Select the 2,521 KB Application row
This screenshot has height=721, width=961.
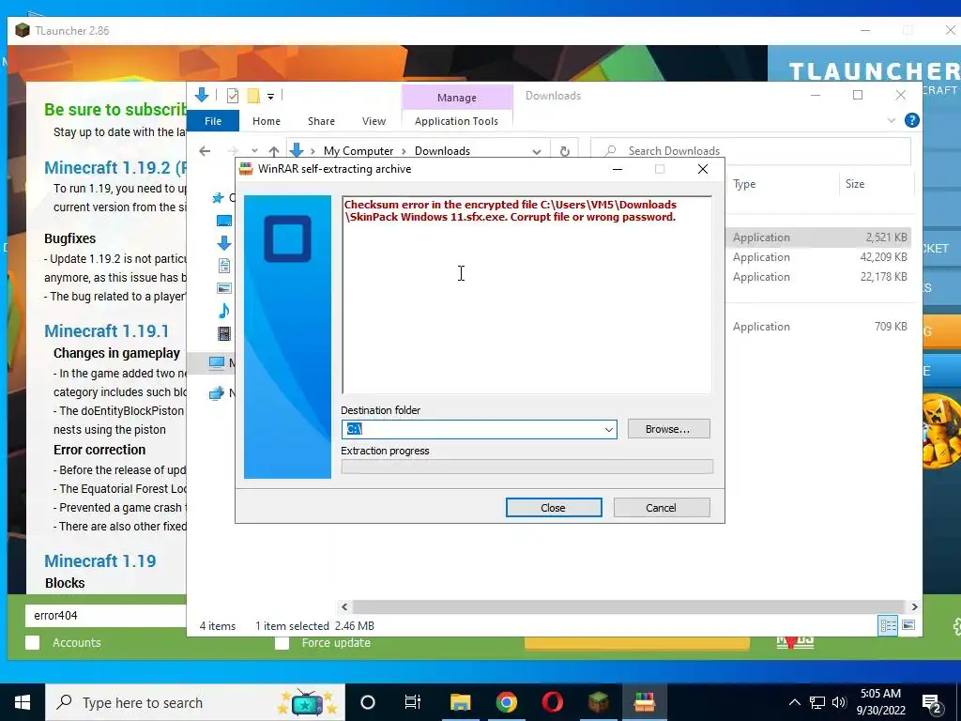click(820, 238)
